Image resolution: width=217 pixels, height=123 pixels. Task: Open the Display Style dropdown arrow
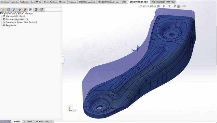[x=167, y=6]
